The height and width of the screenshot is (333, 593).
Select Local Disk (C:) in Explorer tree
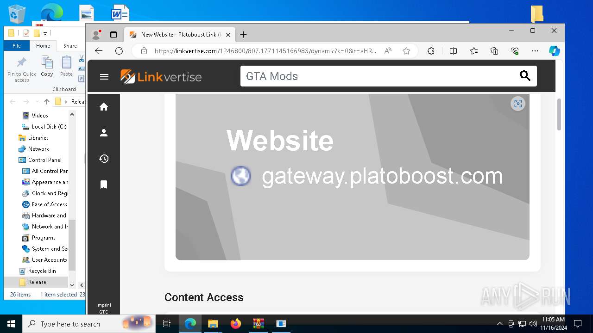point(49,127)
